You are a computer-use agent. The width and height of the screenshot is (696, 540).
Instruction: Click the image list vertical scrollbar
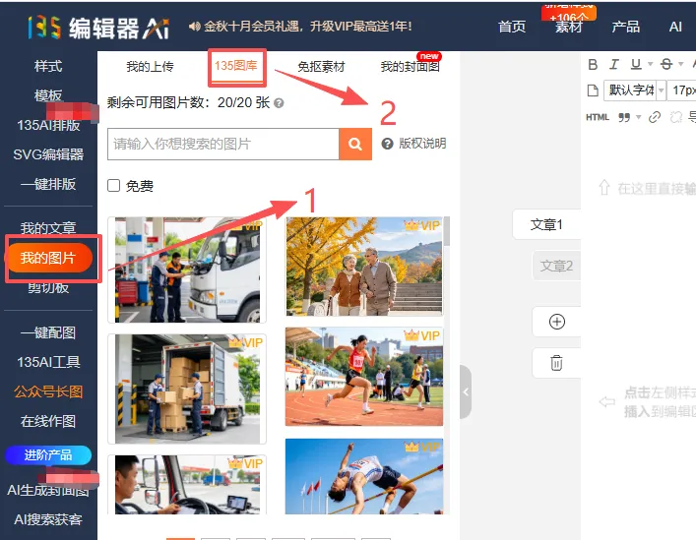(x=447, y=230)
